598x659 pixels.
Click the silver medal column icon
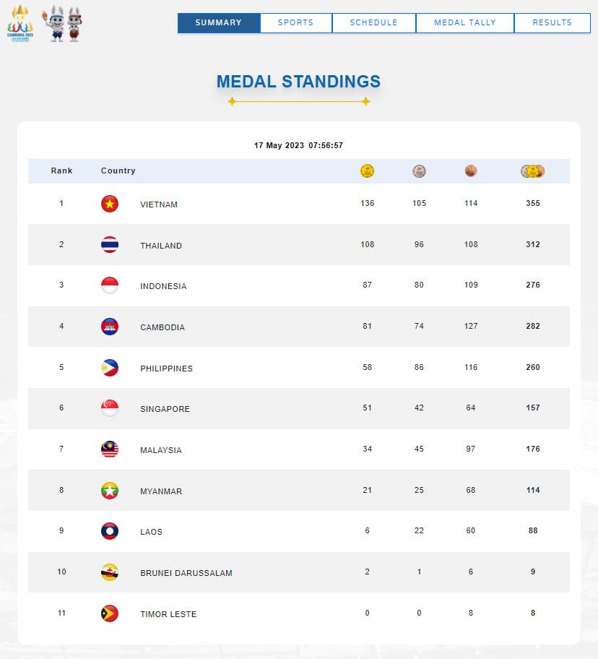(419, 171)
